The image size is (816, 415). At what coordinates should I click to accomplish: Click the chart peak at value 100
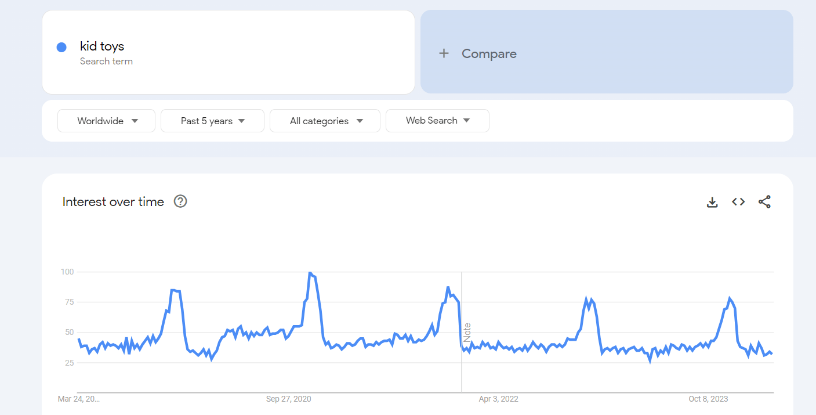click(x=310, y=272)
